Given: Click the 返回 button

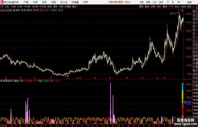Looking at the screenshot, I should [x=189, y=7].
